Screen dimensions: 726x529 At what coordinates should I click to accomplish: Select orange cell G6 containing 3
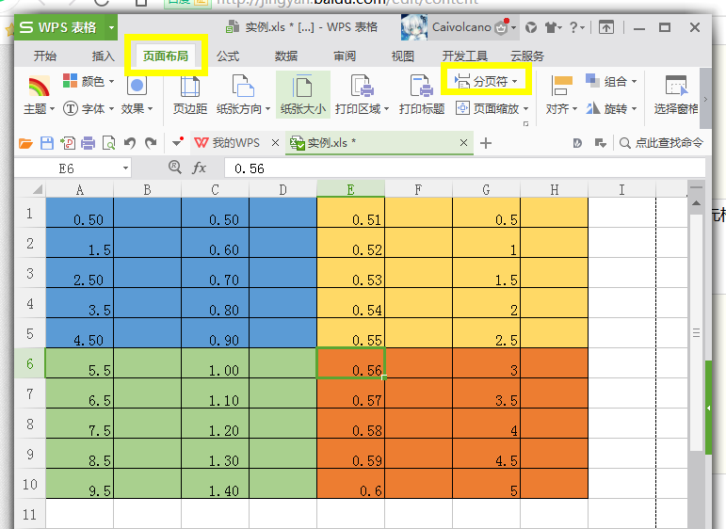(x=486, y=363)
